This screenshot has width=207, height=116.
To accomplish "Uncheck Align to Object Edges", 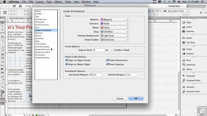I will pos(67,64).
